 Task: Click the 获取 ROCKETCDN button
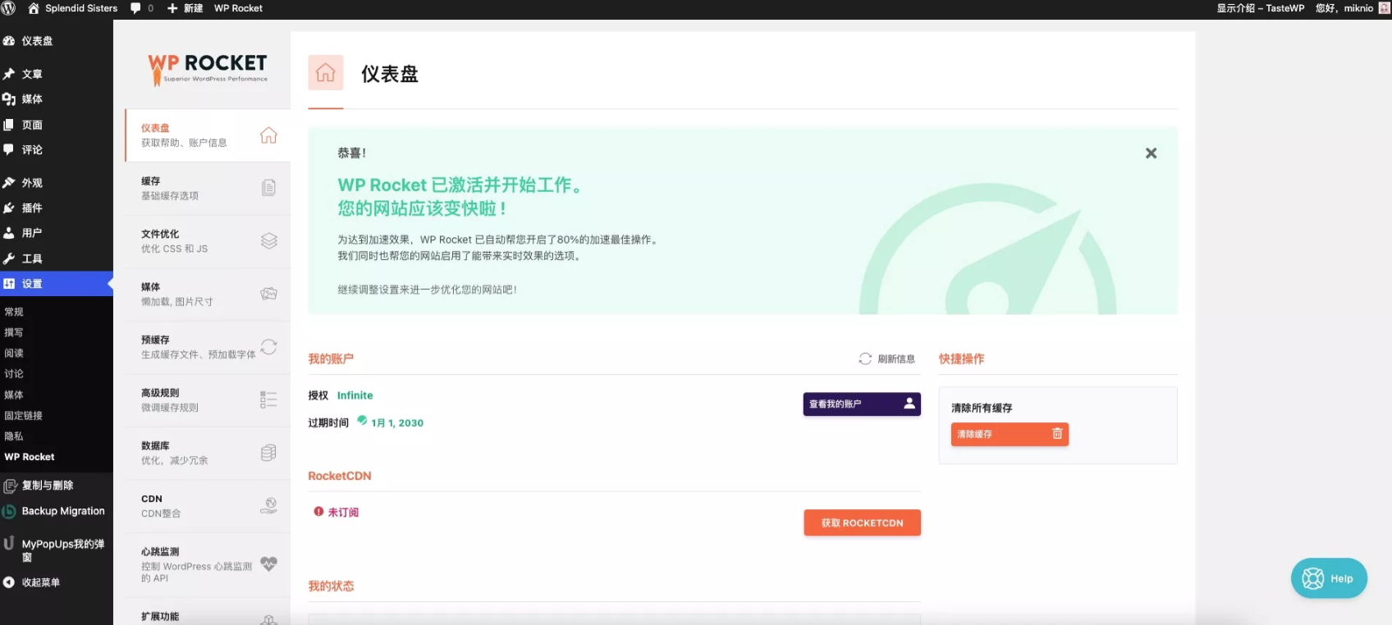click(862, 522)
